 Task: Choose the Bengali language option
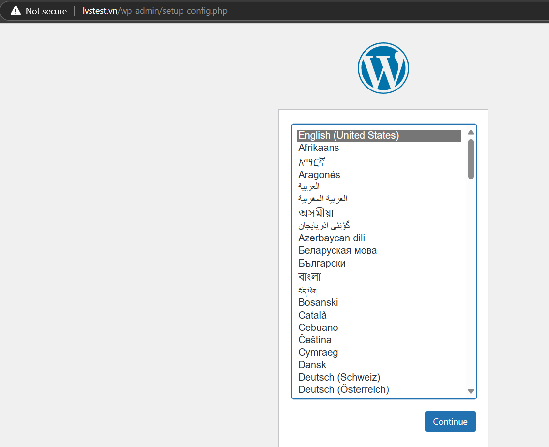pyautogui.click(x=379, y=276)
